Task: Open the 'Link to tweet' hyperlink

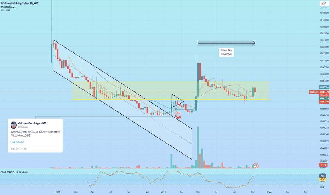Action: click(x=17, y=142)
